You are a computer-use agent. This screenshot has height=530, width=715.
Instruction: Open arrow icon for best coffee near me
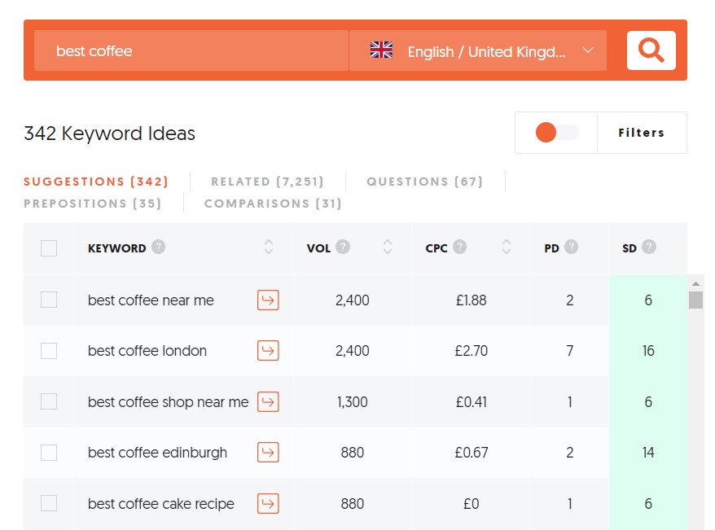[x=268, y=300]
